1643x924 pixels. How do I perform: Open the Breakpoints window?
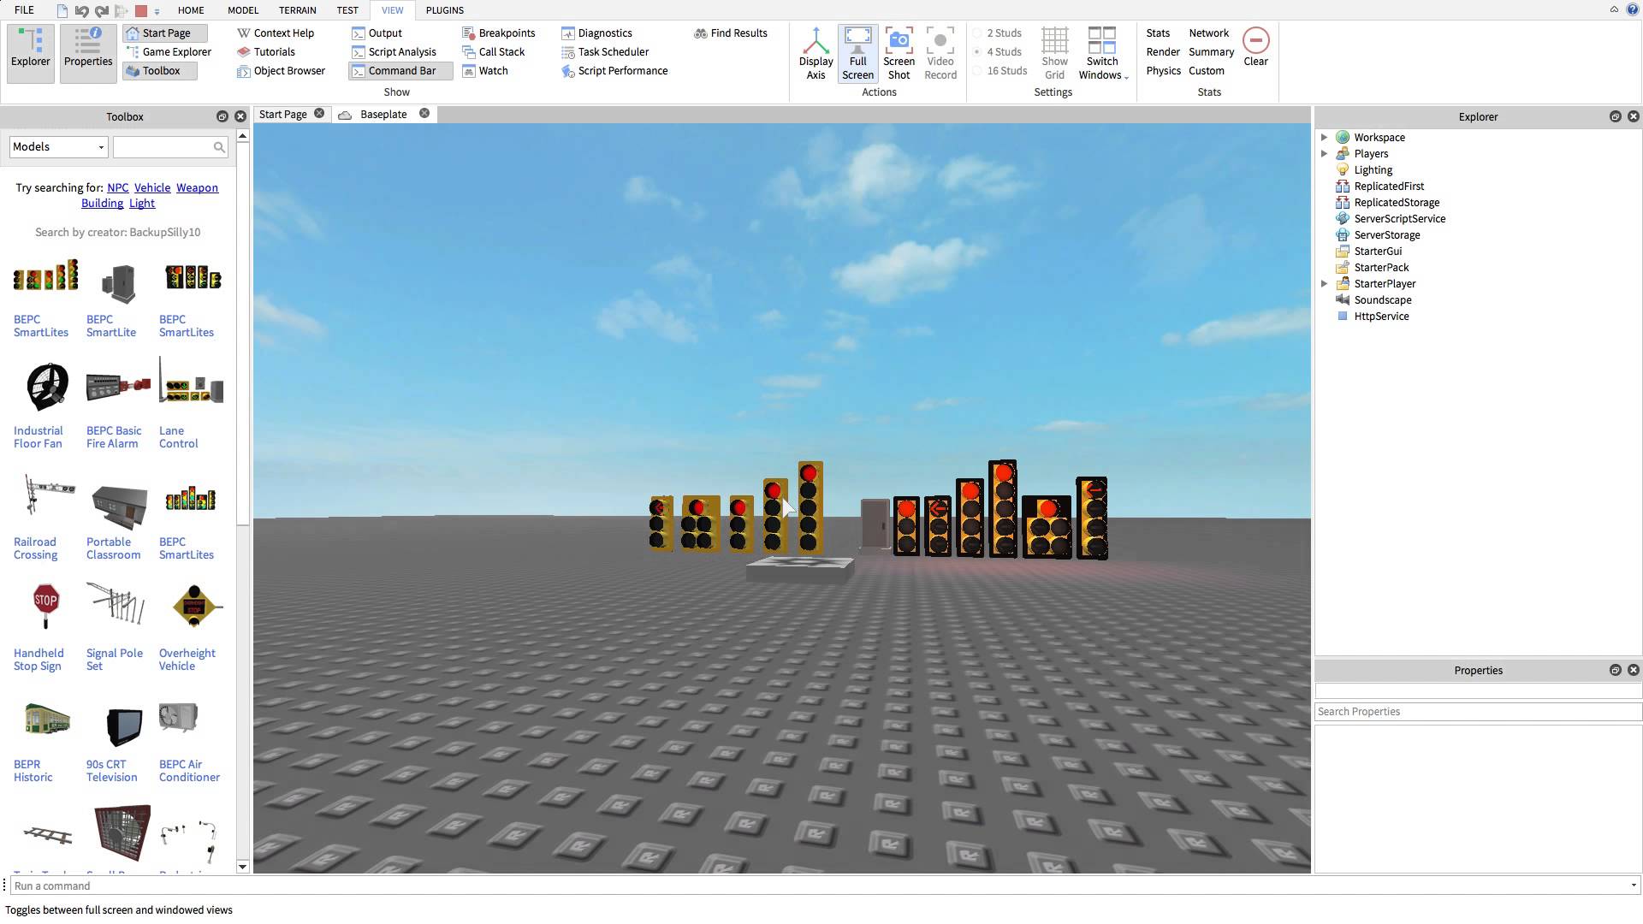pos(499,33)
